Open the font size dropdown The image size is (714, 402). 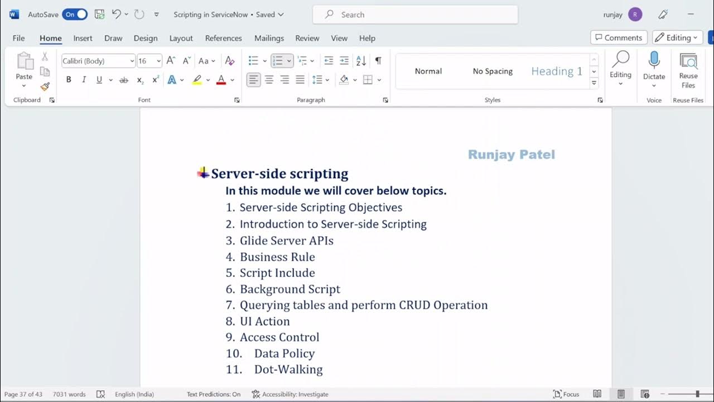click(x=159, y=61)
